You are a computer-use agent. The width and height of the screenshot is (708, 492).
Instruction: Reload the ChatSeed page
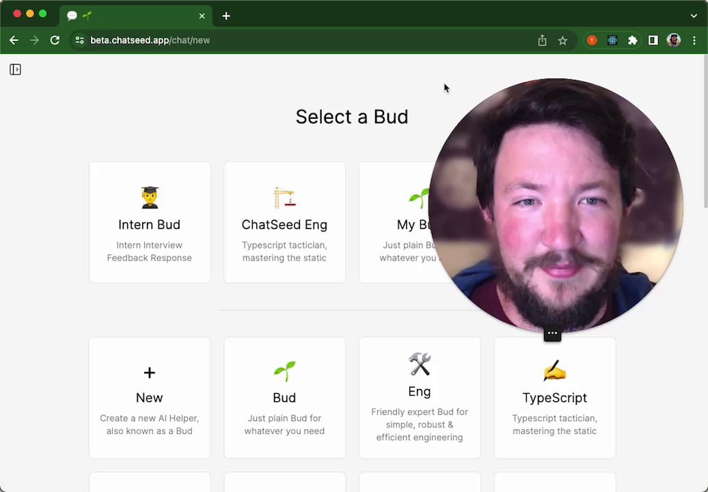(x=55, y=40)
